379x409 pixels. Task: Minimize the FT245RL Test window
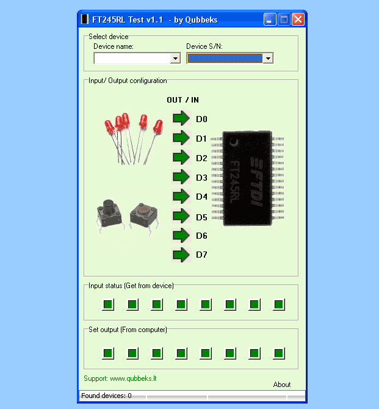270,20
